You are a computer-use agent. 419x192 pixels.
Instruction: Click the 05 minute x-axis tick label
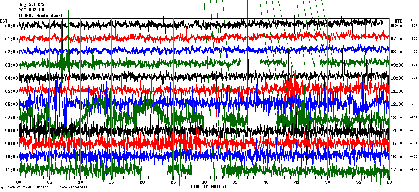(x=49, y=183)
